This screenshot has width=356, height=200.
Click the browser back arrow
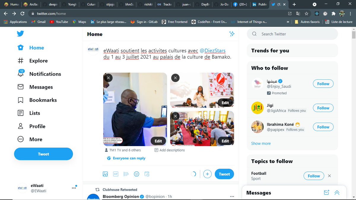6,14
